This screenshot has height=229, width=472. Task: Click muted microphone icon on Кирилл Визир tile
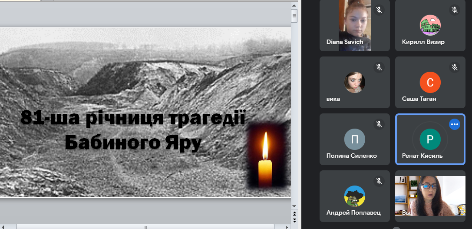pos(455,10)
